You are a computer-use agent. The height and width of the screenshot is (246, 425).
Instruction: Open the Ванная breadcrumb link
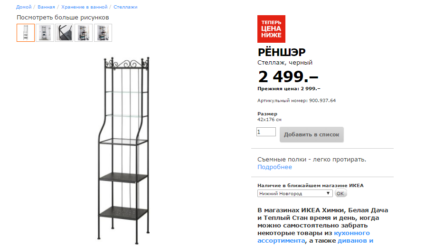click(47, 7)
